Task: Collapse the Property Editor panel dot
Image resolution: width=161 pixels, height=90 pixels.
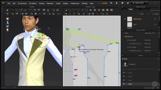Action: pos(122,30)
